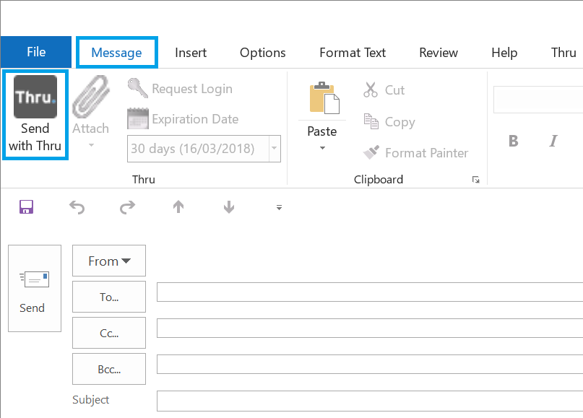Click the Expiration Date calendar icon

(x=138, y=118)
